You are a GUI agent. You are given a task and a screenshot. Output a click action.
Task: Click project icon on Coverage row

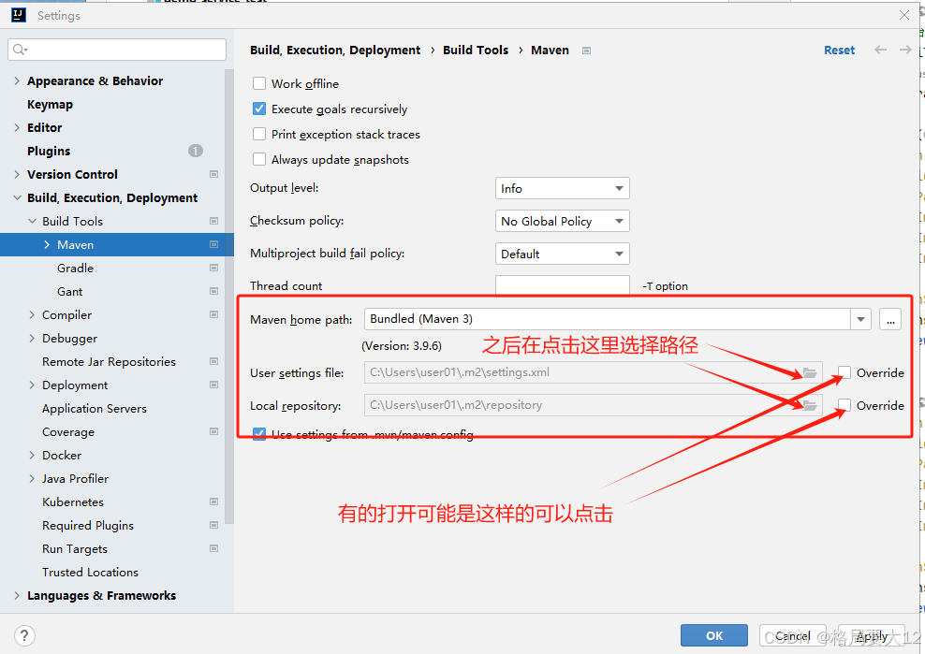coord(214,431)
